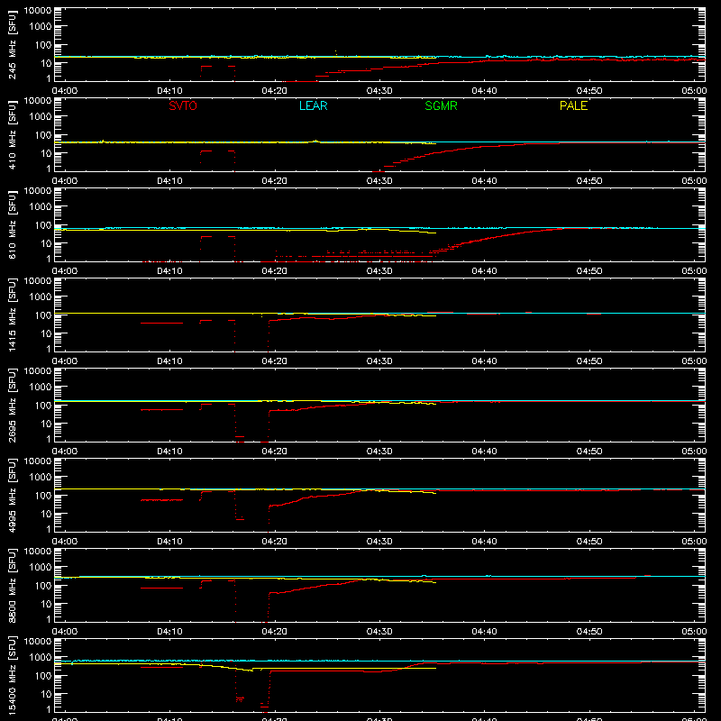Click the cyan LEAR legend label
This screenshot has width=721, height=721.
pos(313,105)
